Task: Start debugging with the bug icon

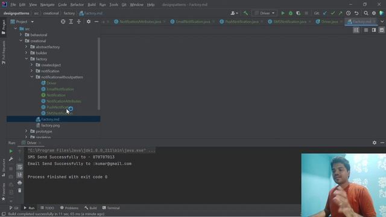Action: pos(291,13)
